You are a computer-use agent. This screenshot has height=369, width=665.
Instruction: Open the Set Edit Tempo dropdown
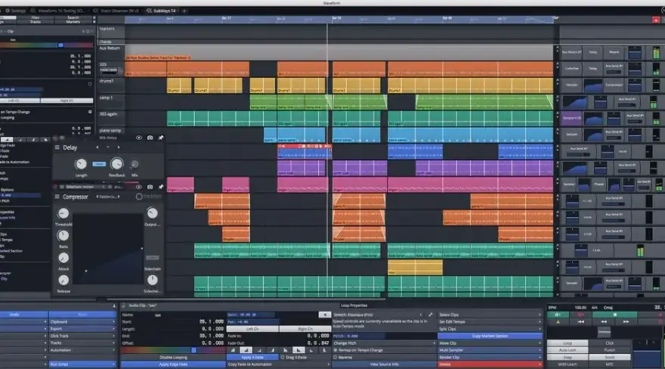click(490, 322)
